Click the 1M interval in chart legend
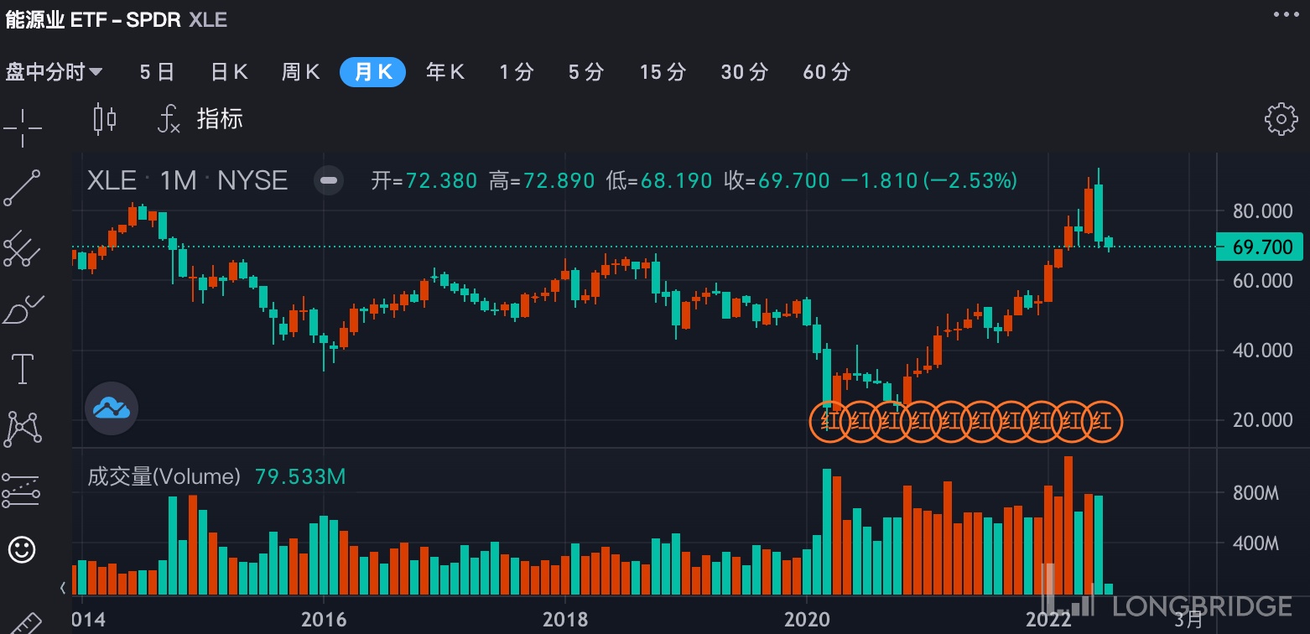 (178, 180)
